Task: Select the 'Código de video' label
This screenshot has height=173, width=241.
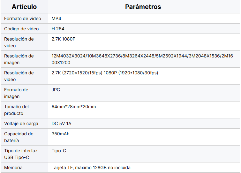Action: coord(21,29)
